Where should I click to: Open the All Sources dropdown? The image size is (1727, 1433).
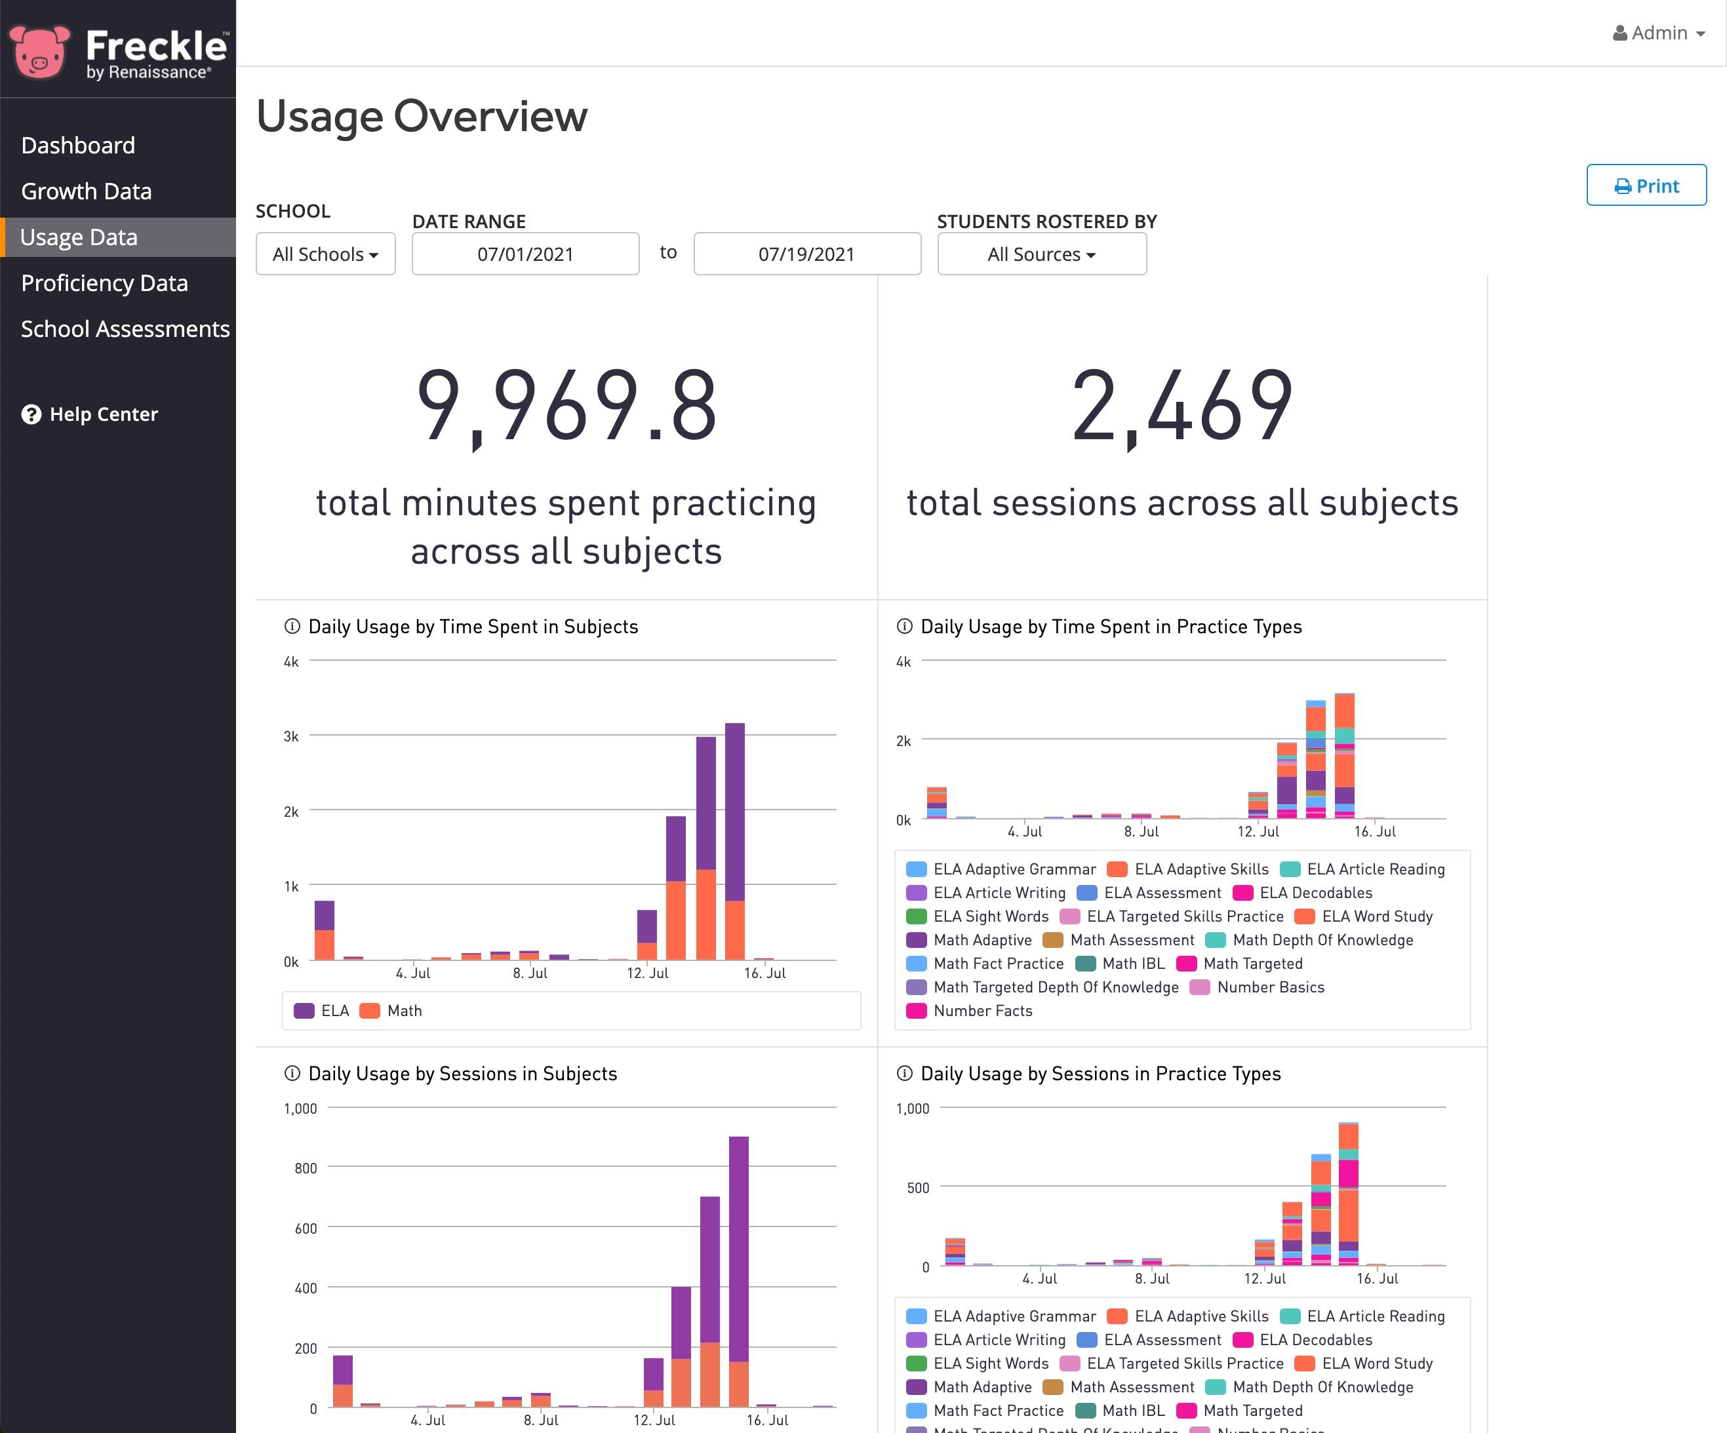click(x=1042, y=254)
